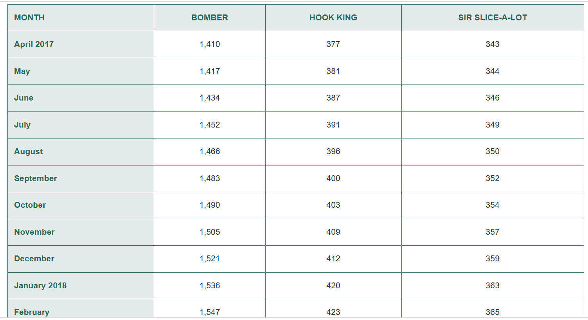Click Bomber value 1,452 for July
Viewport: 588px width, 320px height.
point(210,125)
